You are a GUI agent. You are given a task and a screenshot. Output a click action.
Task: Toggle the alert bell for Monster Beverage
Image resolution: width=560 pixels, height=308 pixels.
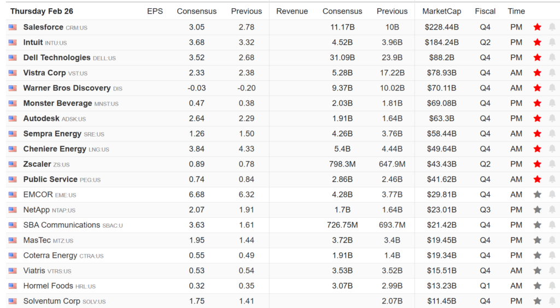coord(552,103)
